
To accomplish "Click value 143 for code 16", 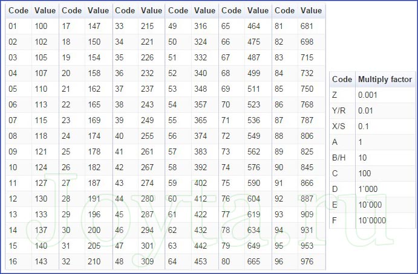I will tap(41, 261).
